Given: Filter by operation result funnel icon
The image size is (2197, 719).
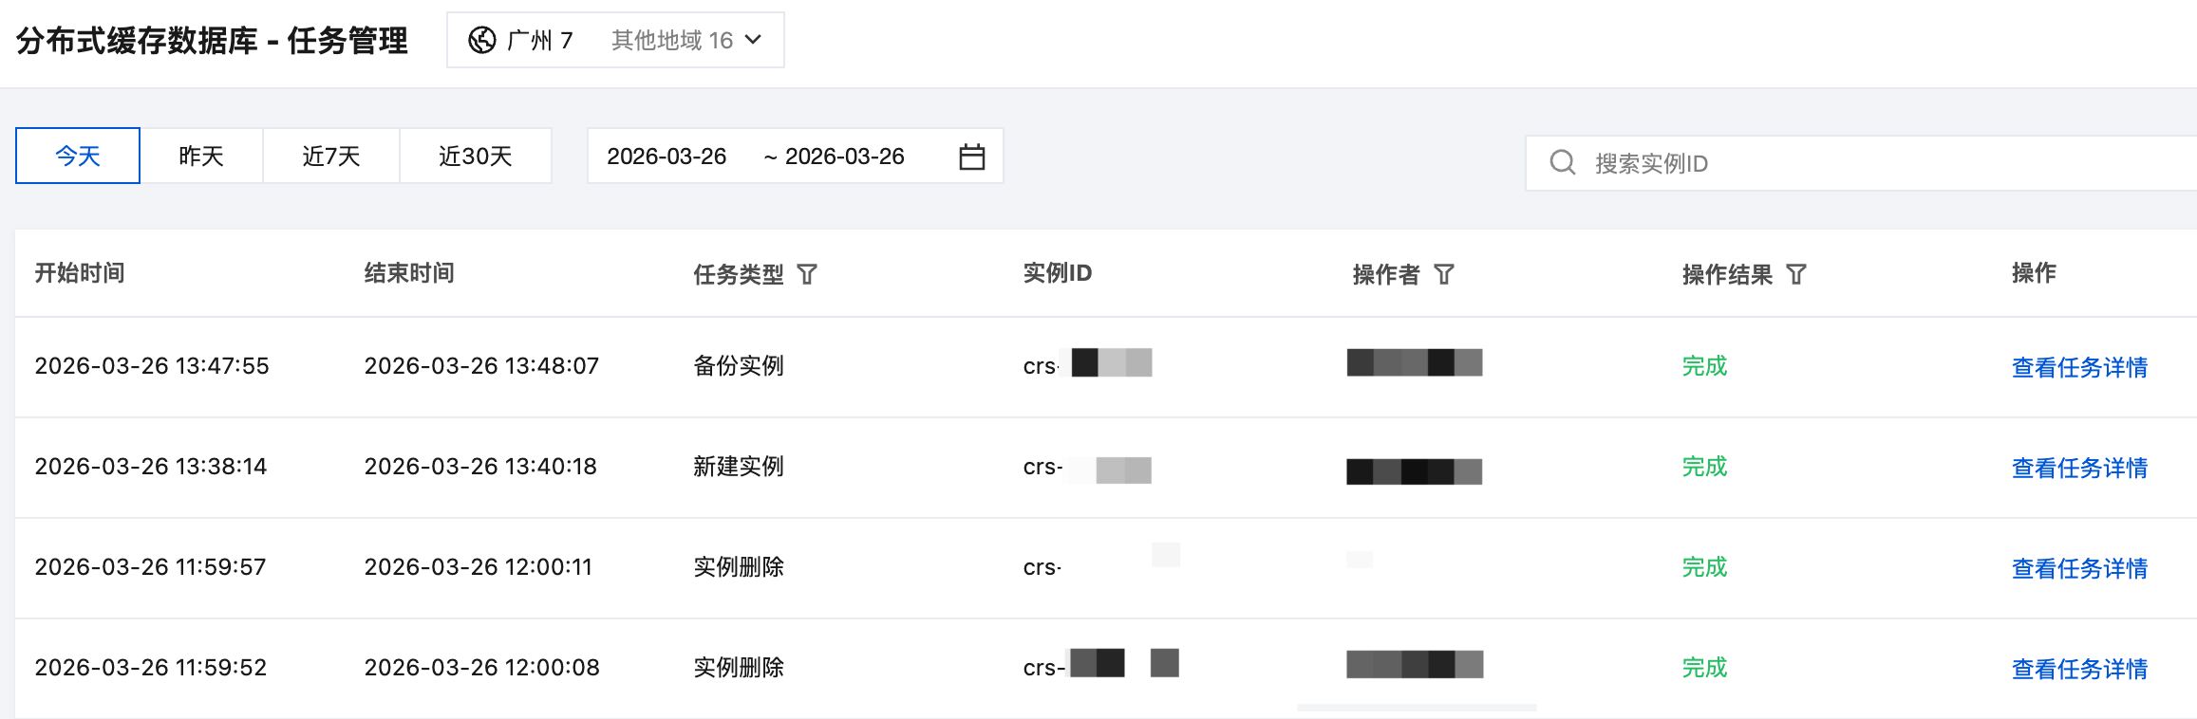Looking at the screenshot, I should 1795,274.
